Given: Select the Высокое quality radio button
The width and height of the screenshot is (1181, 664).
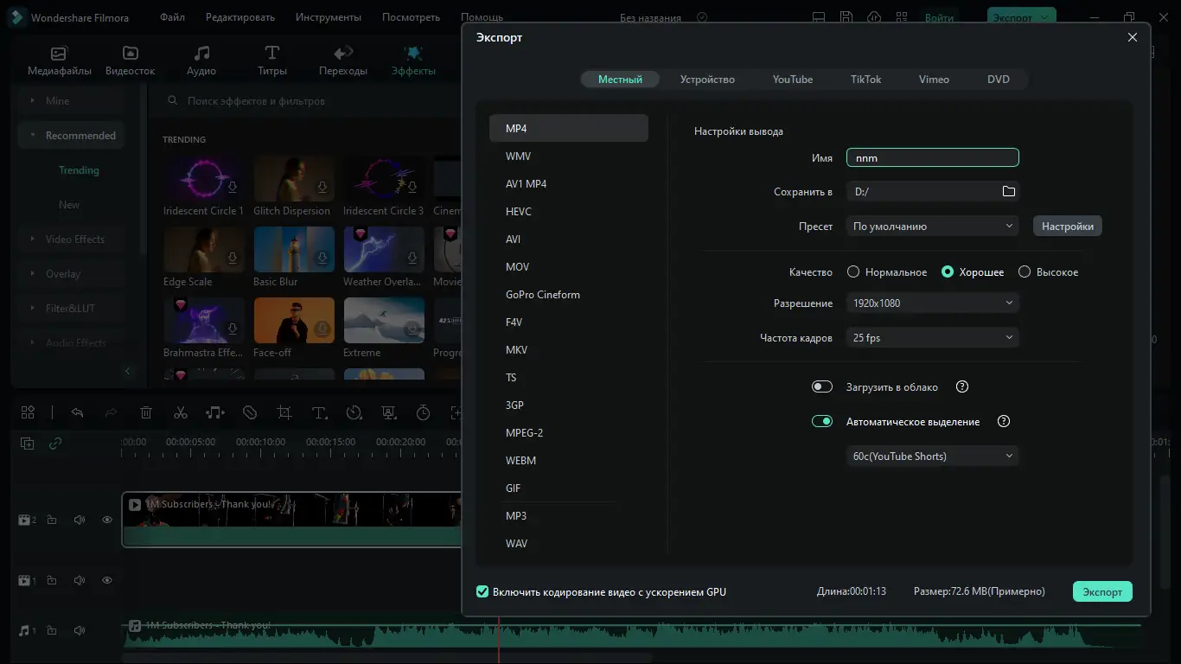Looking at the screenshot, I should (x=1025, y=272).
